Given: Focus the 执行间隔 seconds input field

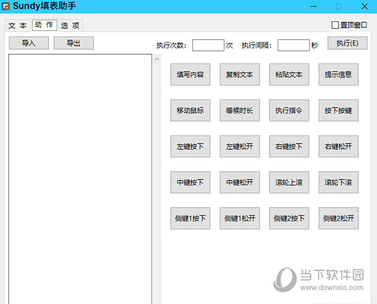Looking at the screenshot, I should click(293, 45).
